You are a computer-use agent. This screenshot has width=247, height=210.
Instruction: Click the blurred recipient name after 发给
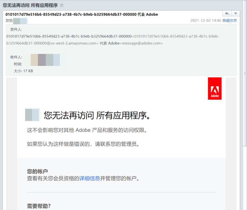(x=20, y=21)
